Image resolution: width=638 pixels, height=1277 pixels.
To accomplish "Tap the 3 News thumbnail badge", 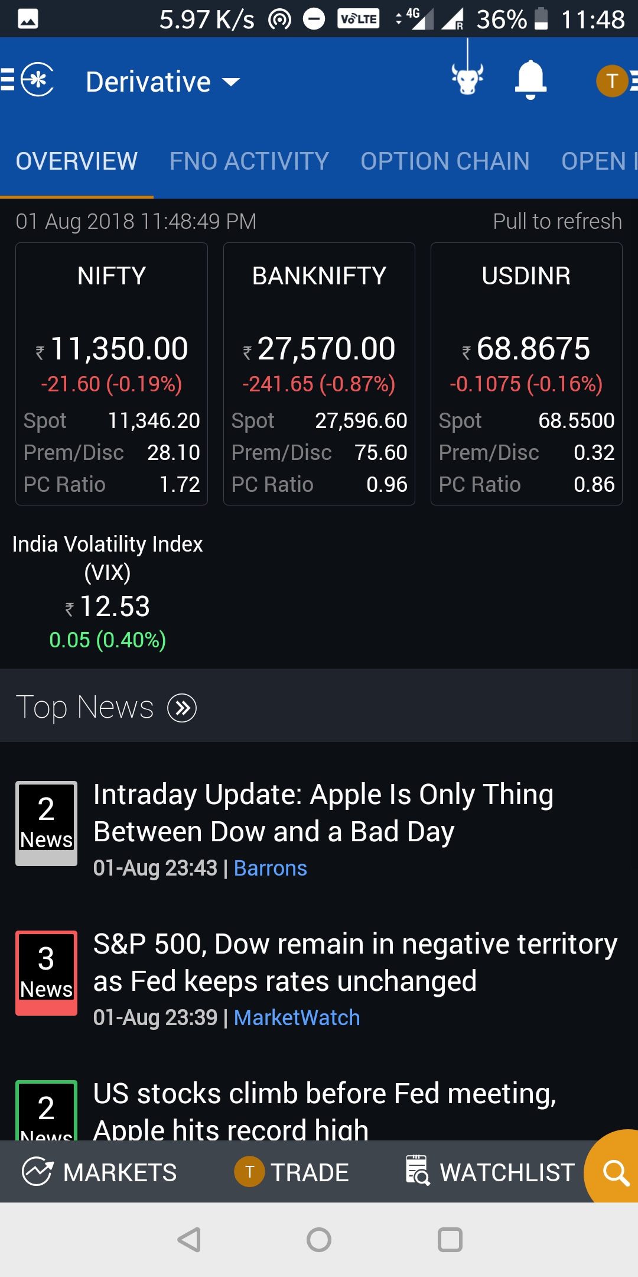I will click(x=46, y=973).
